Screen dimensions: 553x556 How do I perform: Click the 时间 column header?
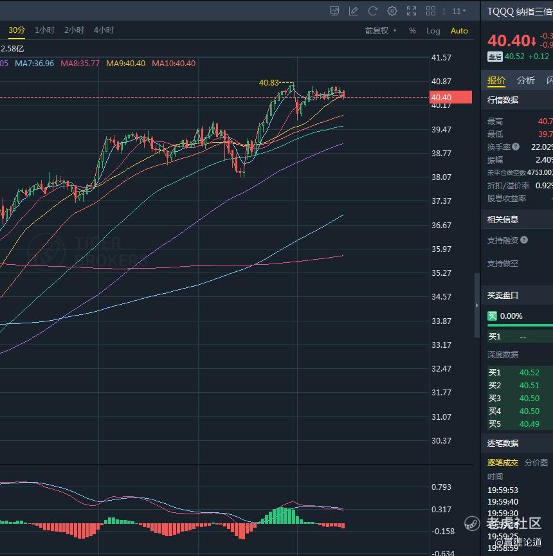(495, 476)
